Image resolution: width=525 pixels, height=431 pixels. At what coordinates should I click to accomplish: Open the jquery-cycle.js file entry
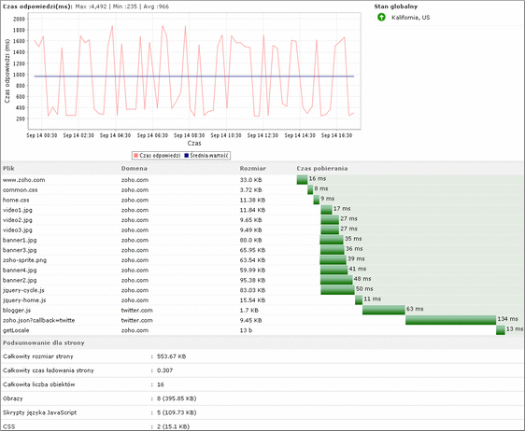click(23, 290)
